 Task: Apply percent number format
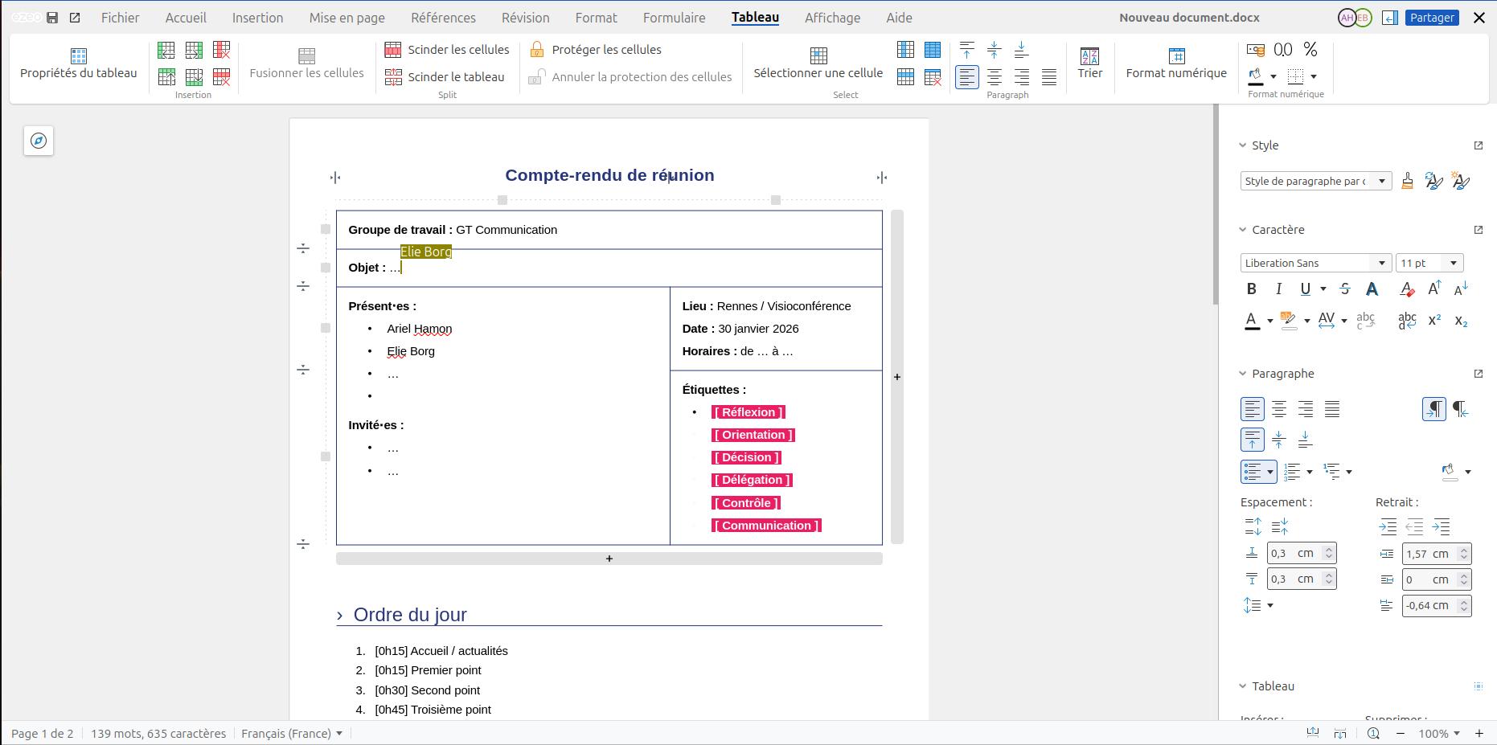[1310, 50]
